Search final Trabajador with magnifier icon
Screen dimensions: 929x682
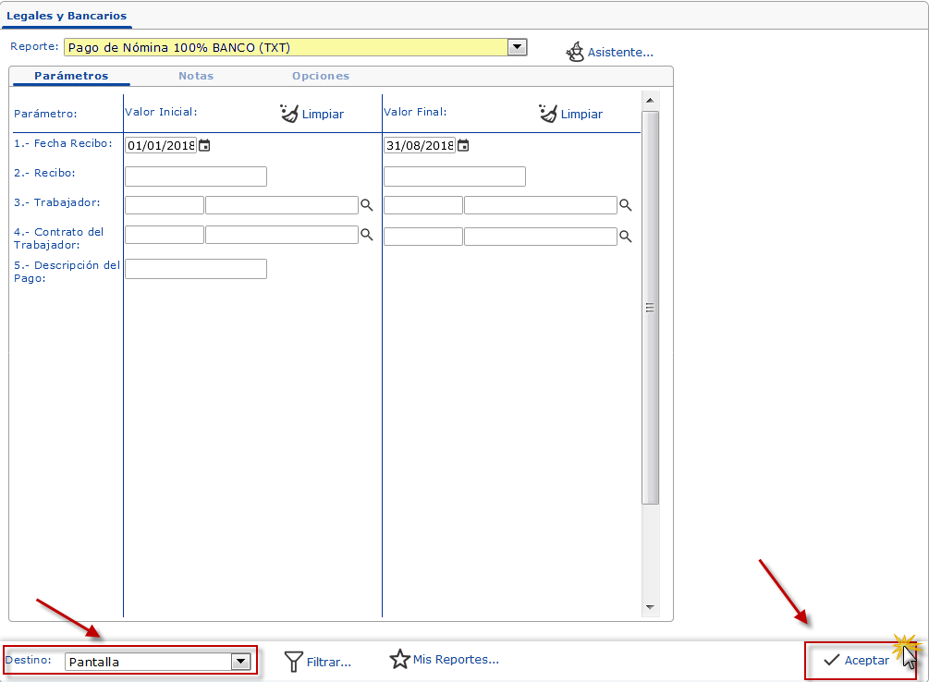click(x=626, y=205)
